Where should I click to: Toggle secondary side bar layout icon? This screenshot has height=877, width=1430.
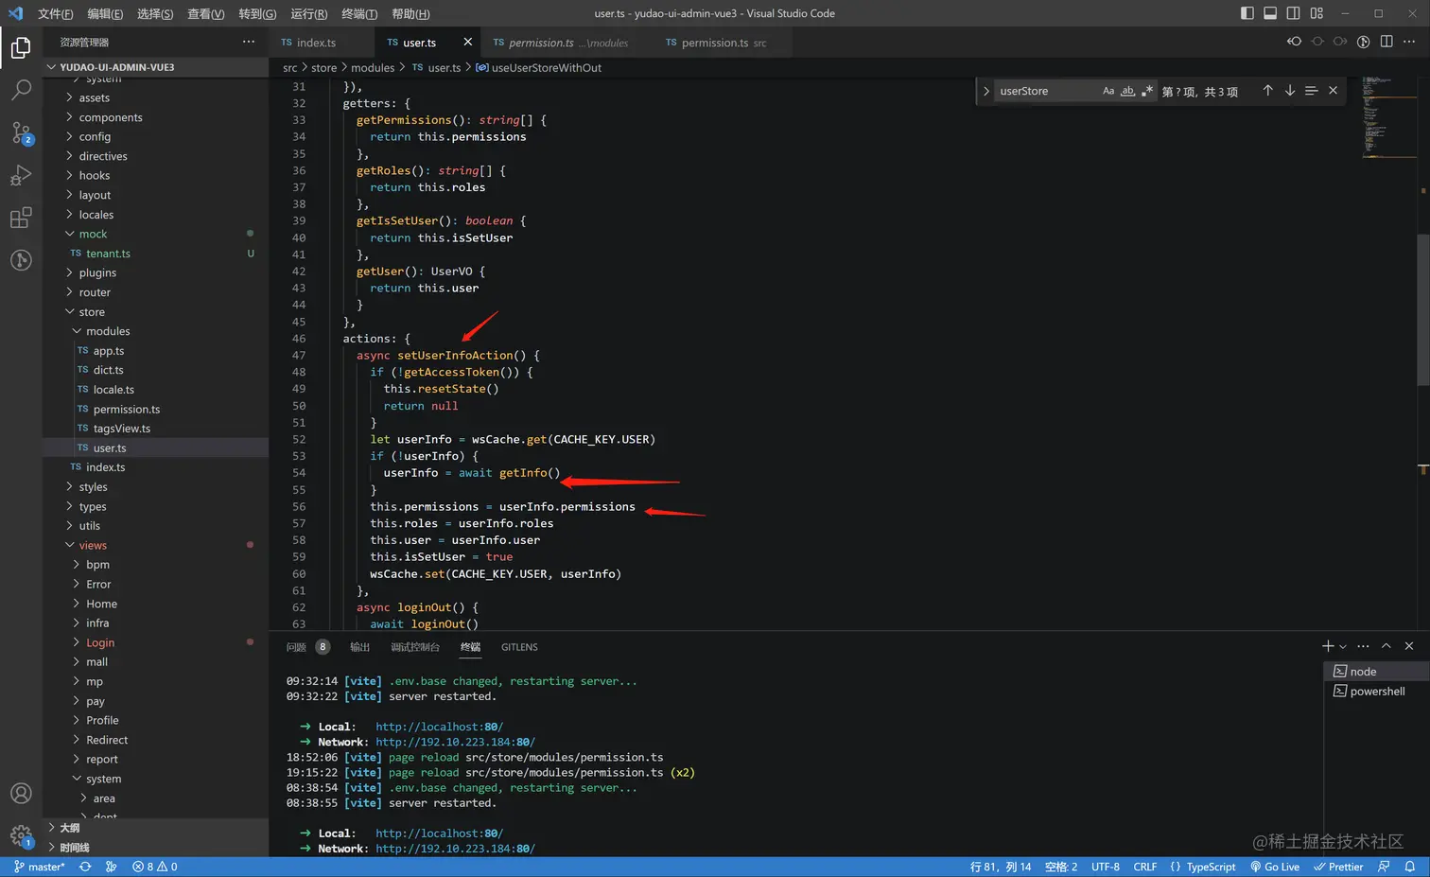pyautogui.click(x=1293, y=13)
